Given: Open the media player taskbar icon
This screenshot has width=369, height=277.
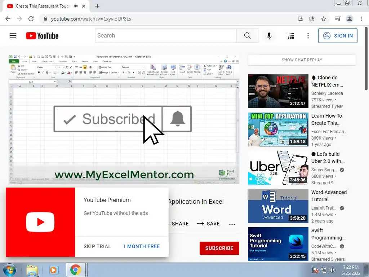Looking at the screenshot, I should (x=54, y=270).
